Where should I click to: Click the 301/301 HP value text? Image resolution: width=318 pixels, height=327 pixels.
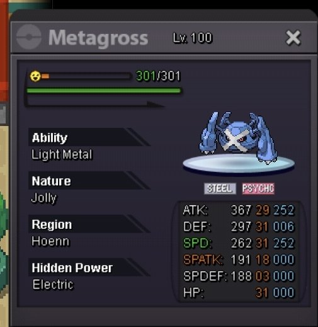click(158, 76)
